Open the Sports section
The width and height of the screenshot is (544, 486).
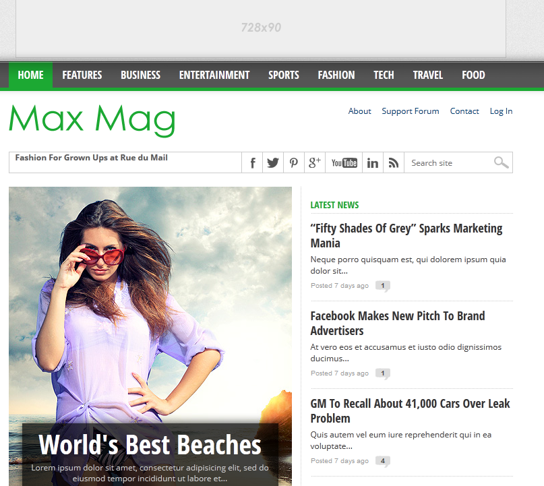pyautogui.click(x=283, y=75)
